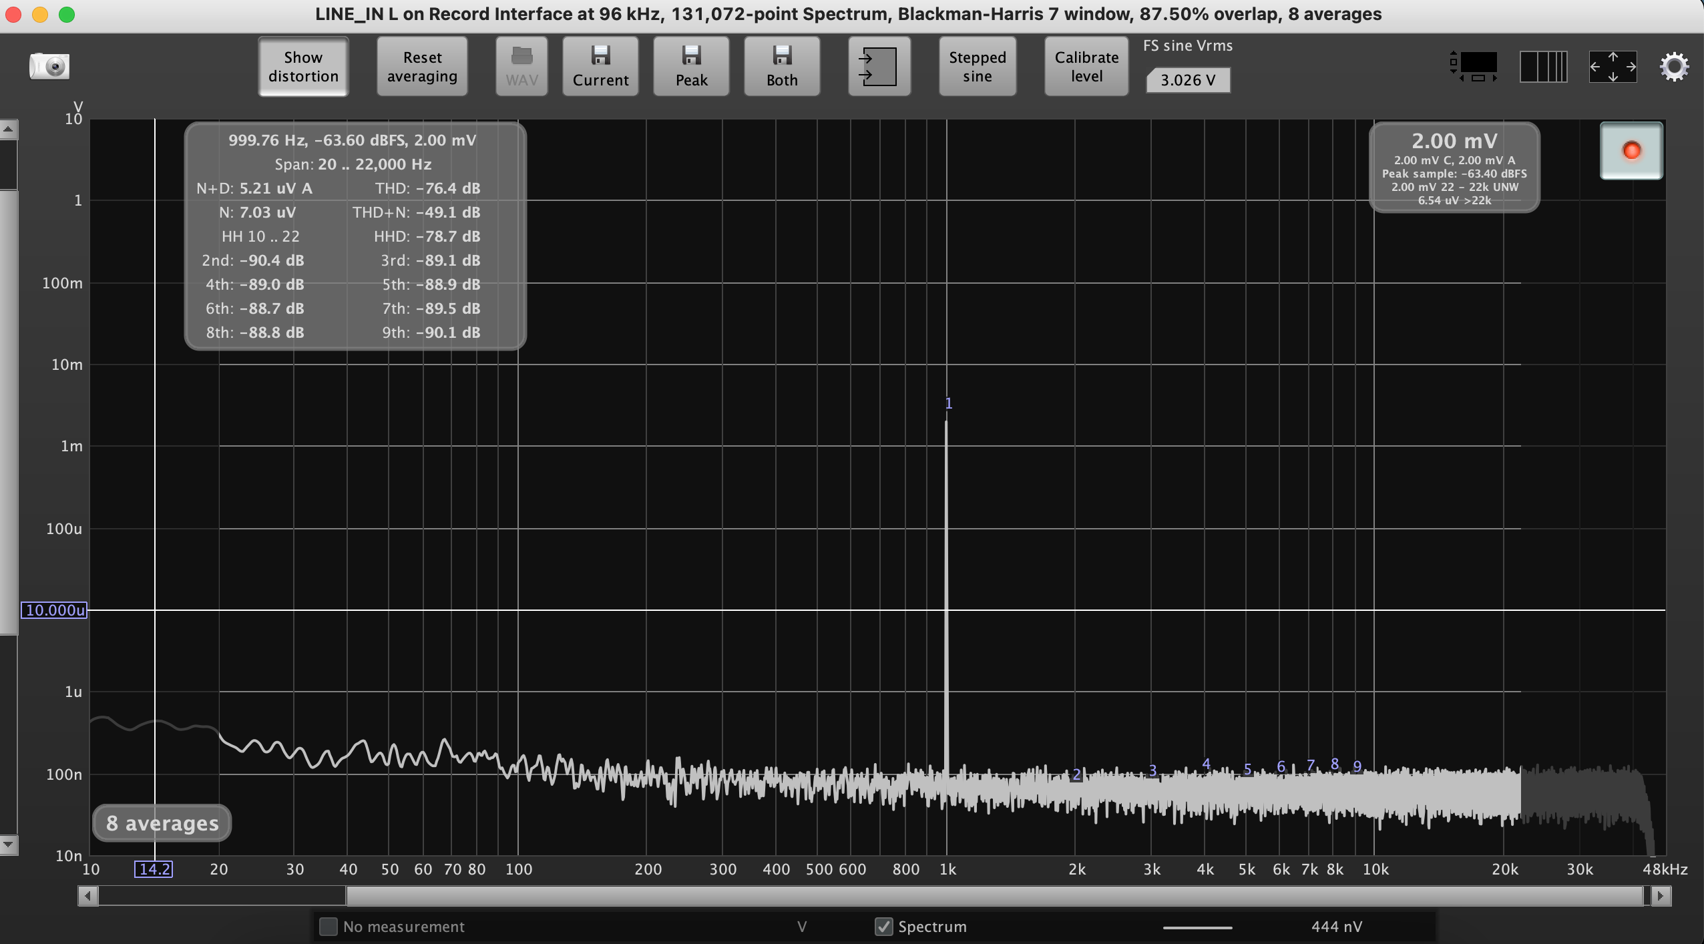Click horizontal scrollbar left arrow
This screenshot has width=1704, height=944.
coord(88,895)
